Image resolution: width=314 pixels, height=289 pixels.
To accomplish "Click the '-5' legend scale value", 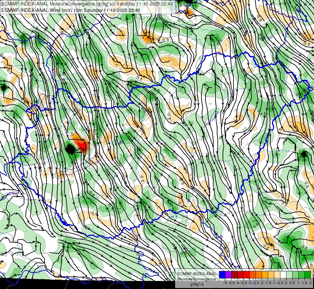I will pos(225,283).
